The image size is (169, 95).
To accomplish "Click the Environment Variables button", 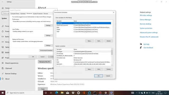I will [x=46, y=50].
